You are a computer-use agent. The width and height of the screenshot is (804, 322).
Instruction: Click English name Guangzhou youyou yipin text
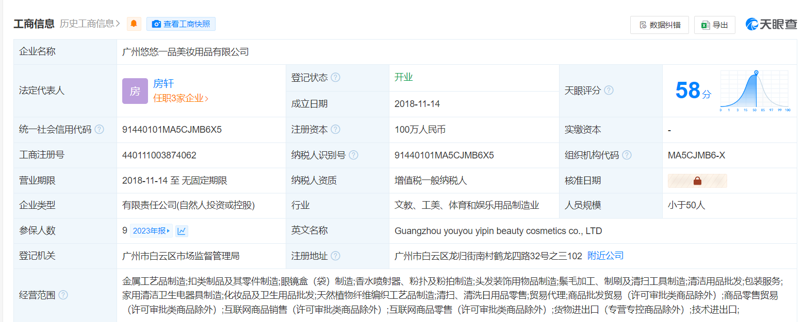pyautogui.click(x=498, y=231)
